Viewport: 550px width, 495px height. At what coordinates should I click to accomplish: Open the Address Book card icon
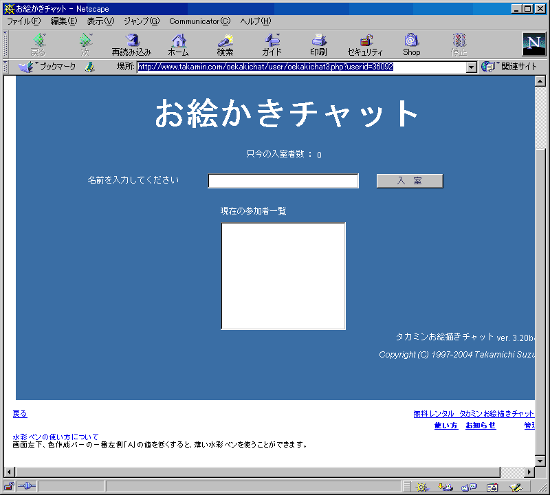click(492, 487)
